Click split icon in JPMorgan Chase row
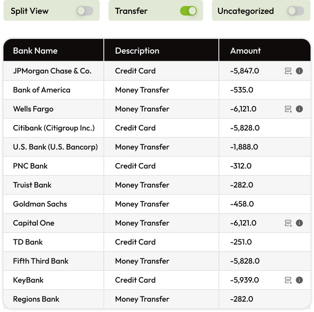 coord(288,71)
